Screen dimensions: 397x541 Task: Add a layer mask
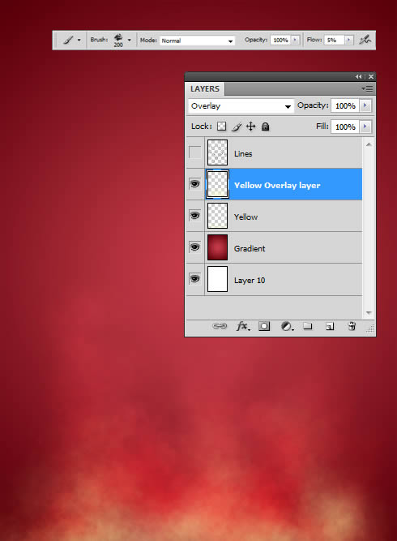[264, 326]
